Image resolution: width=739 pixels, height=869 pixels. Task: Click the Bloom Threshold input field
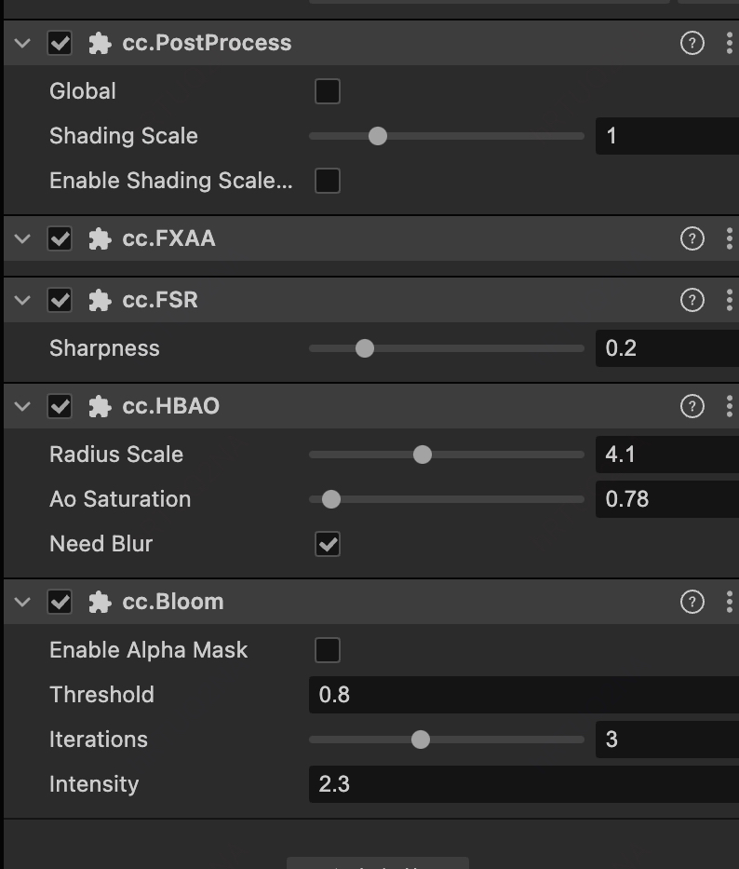[521, 695]
